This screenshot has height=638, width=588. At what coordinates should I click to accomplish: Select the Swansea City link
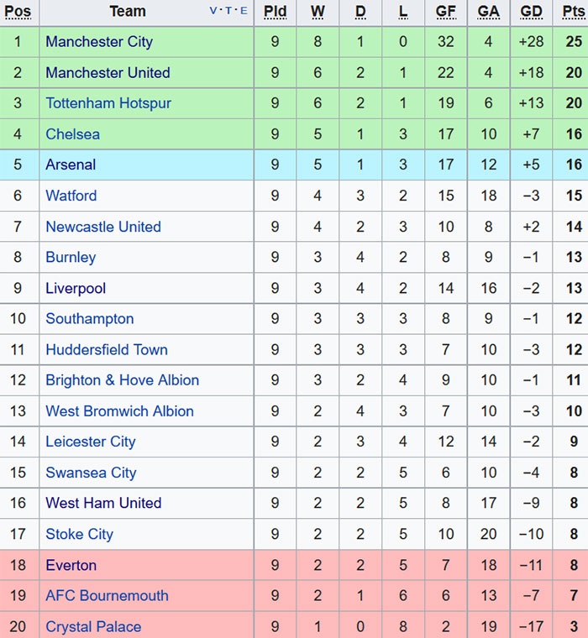point(91,473)
